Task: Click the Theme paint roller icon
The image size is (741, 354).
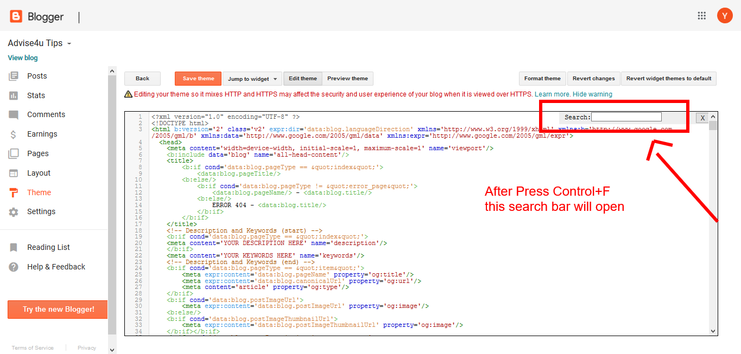Action: [14, 192]
